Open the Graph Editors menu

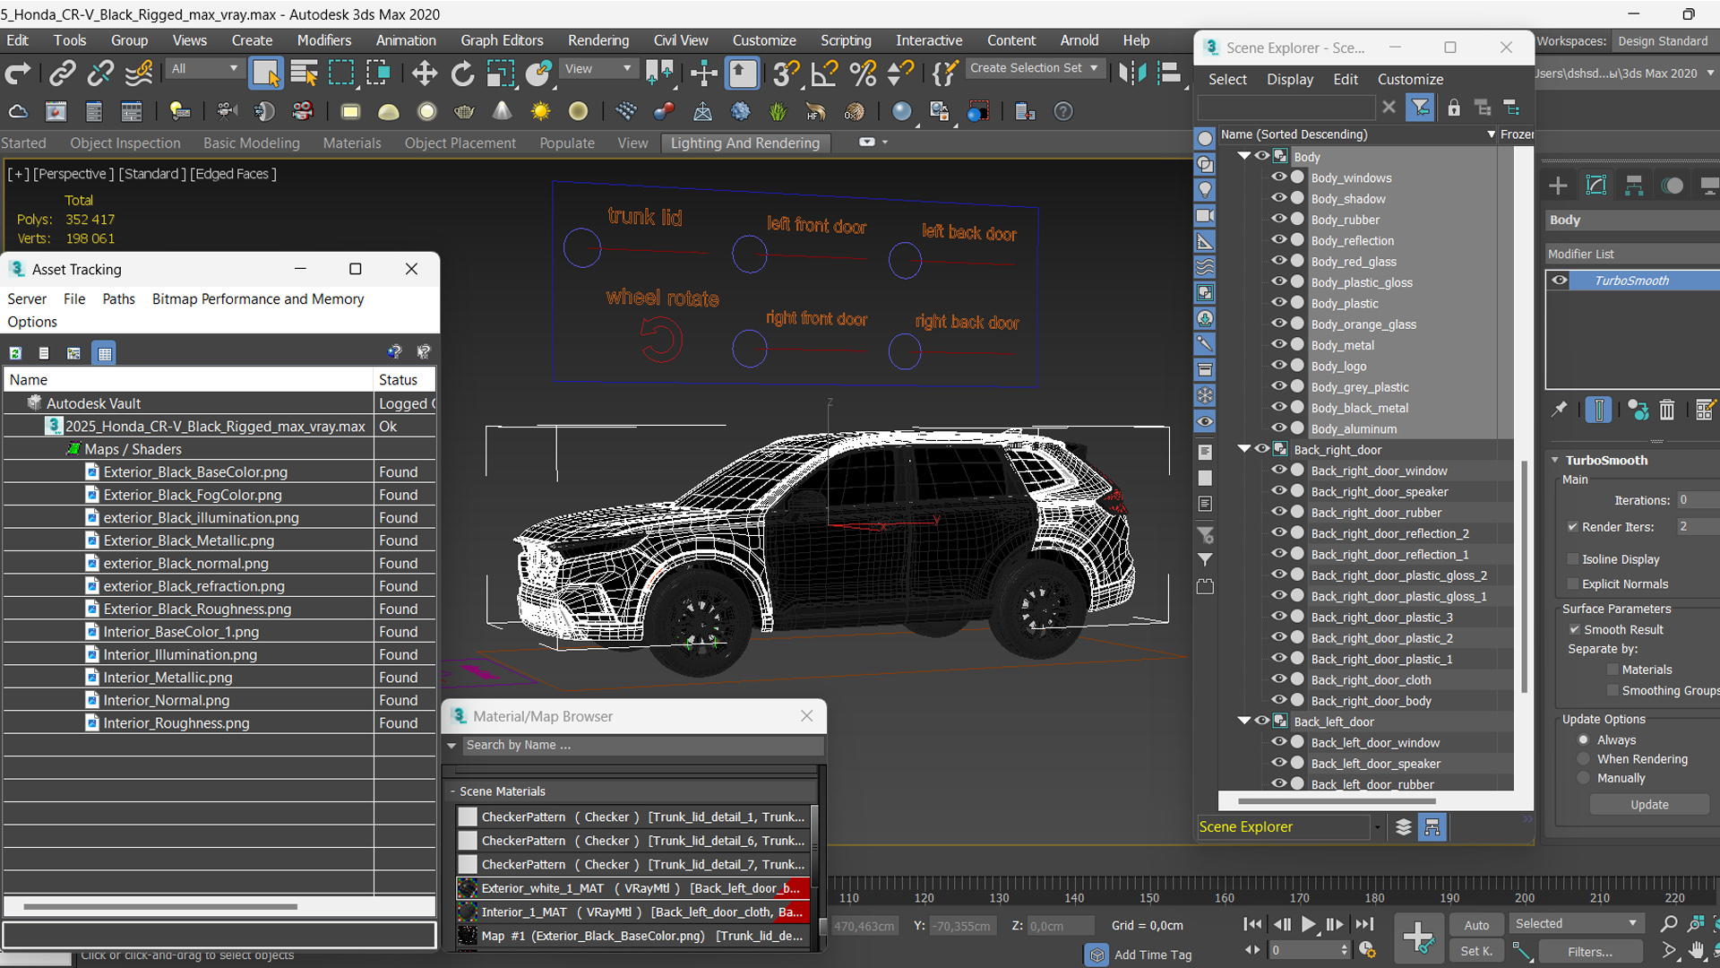click(x=502, y=40)
